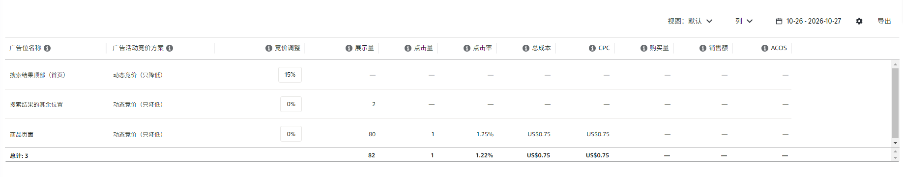Open table settings gear icon
The height and width of the screenshot is (177, 903).
[x=859, y=21]
